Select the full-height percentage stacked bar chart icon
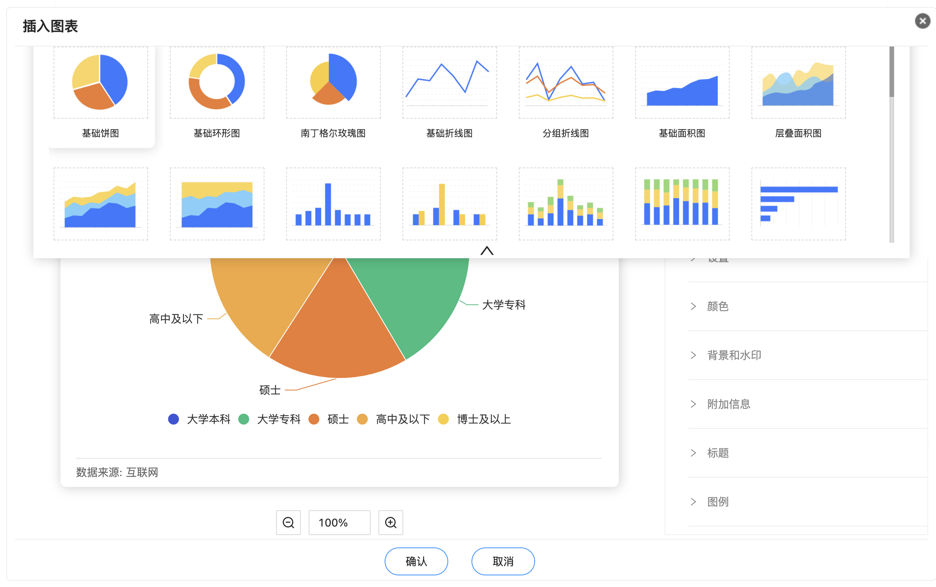936x587 pixels. [682, 204]
